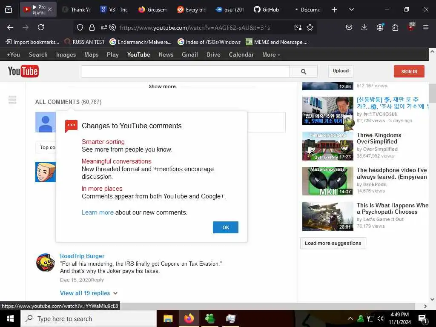This screenshot has height=327, width=436.
Task: Dismiss comments dialog with OK
Action: point(226,227)
